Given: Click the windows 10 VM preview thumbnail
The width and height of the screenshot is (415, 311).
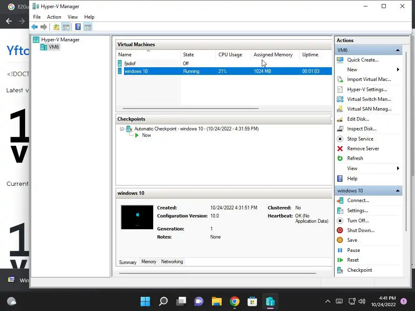Looking at the screenshot, I should pyautogui.click(x=137, y=217).
